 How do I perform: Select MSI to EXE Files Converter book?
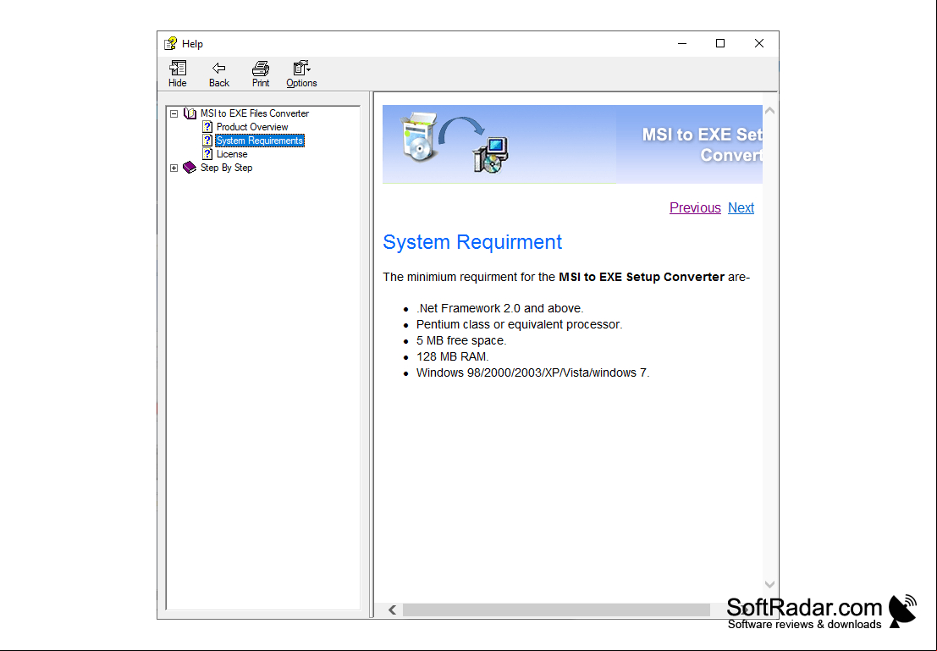255,113
